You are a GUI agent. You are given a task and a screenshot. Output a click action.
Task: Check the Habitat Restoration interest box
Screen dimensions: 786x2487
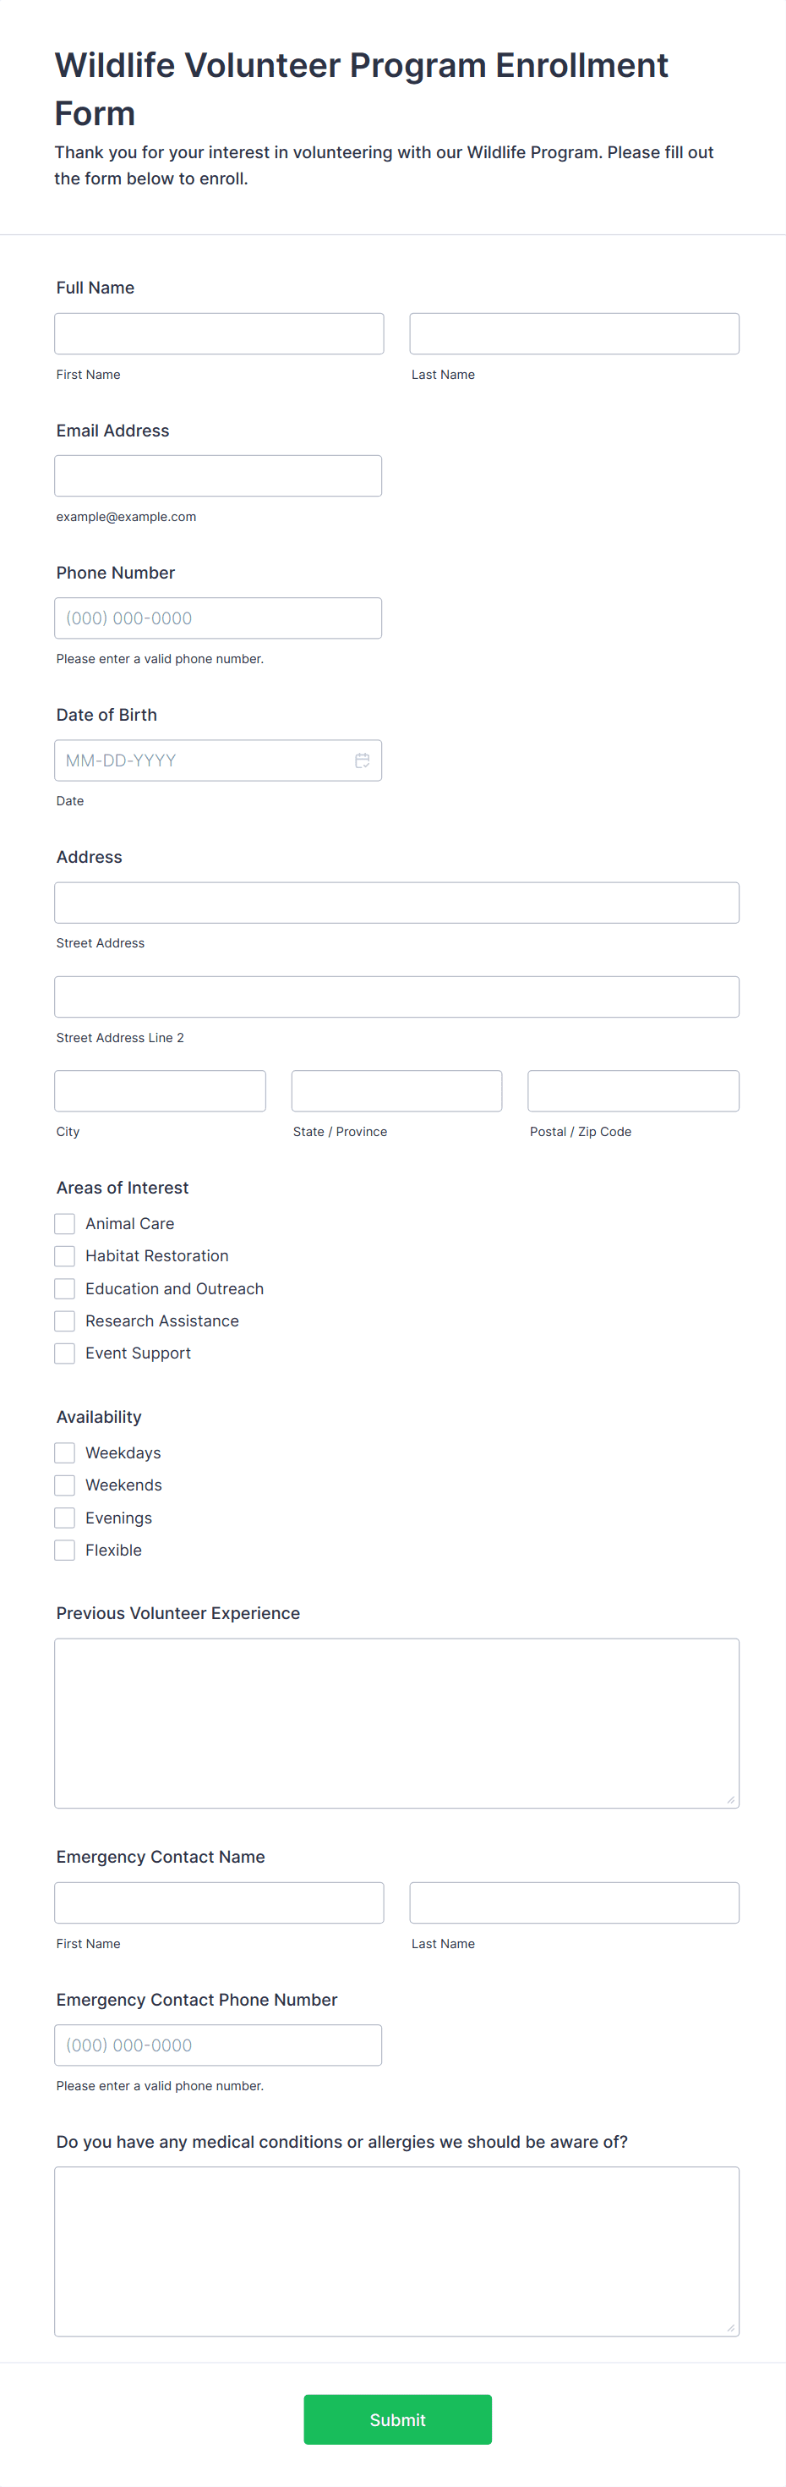pyautogui.click(x=64, y=1256)
